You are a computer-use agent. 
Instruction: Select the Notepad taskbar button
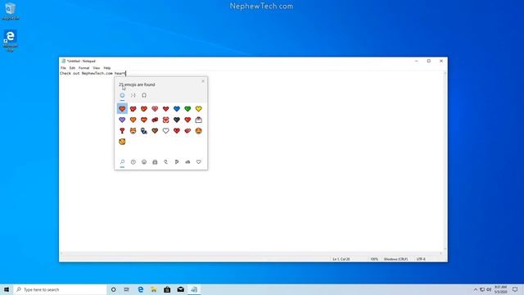click(194, 289)
